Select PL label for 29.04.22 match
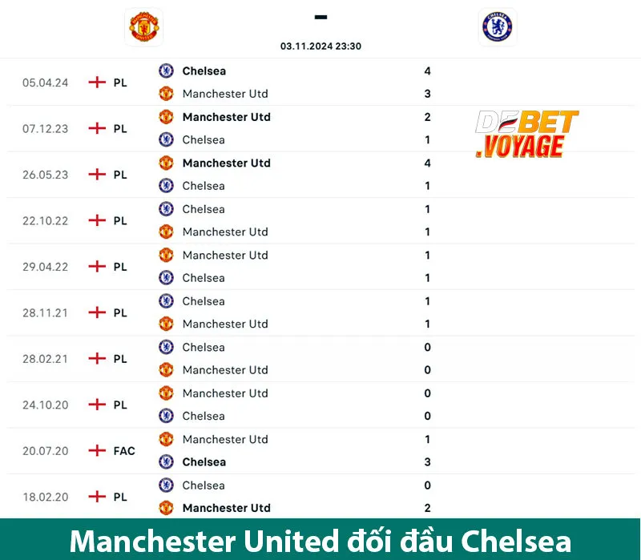 120,267
